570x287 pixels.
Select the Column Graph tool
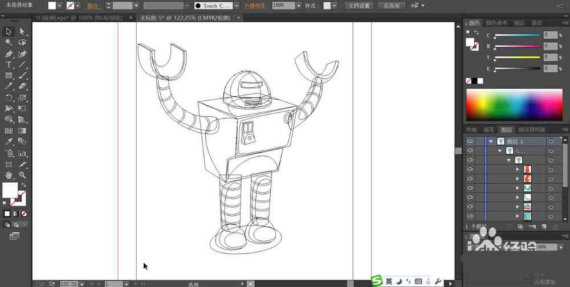[22, 153]
